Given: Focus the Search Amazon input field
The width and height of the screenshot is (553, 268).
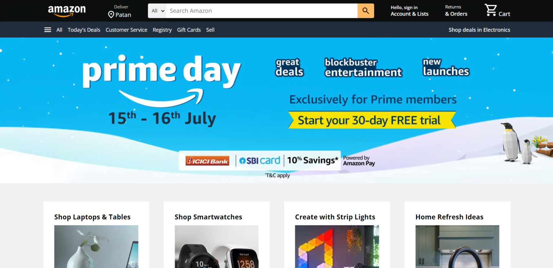Looking at the screenshot, I should tap(262, 11).
